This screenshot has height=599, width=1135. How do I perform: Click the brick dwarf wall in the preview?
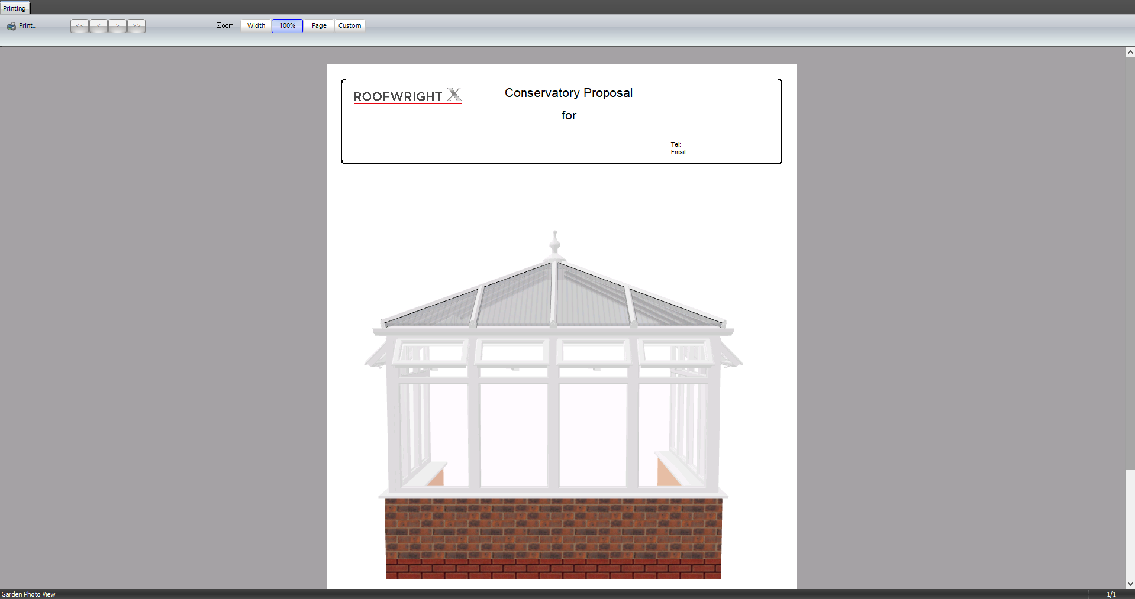click(553, 539)
